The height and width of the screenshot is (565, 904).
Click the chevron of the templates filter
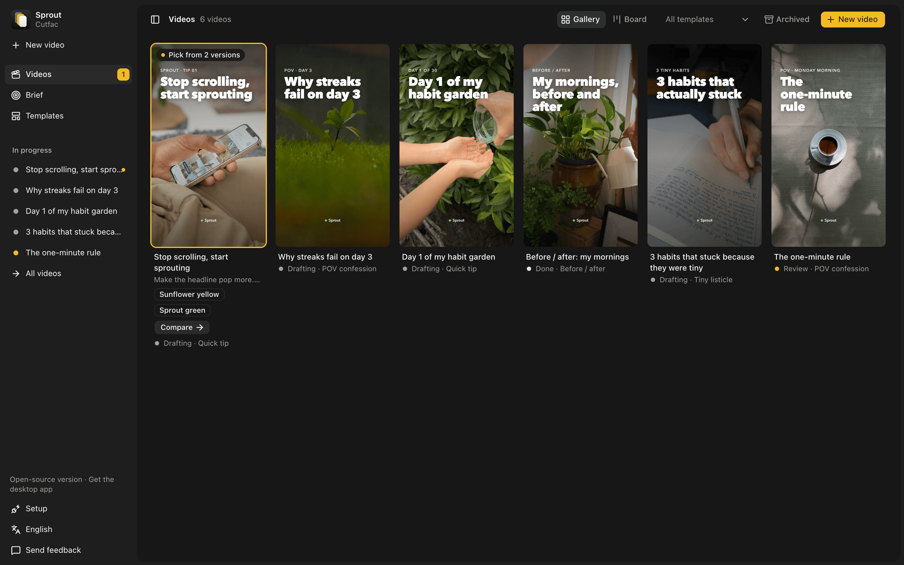tap(745, 20)
